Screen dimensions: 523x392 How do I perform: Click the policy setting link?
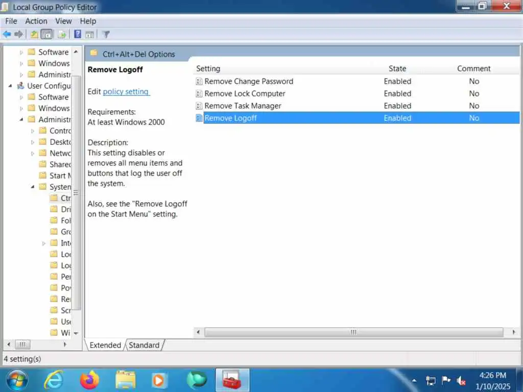(x=126, y=91)
